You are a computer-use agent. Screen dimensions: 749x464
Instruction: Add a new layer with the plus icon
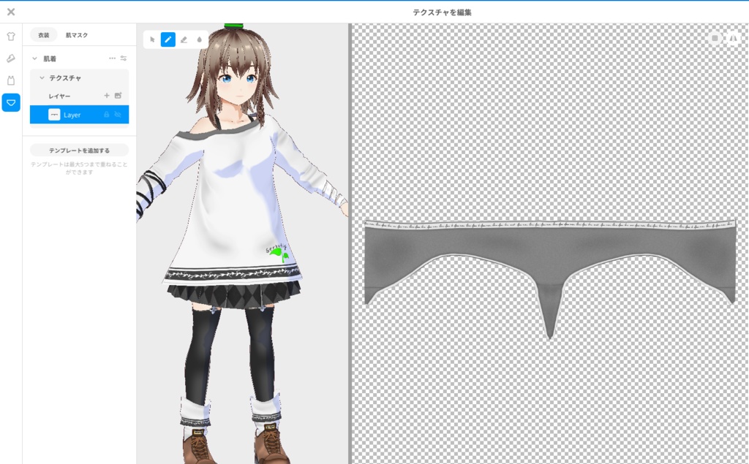[107, 96]
